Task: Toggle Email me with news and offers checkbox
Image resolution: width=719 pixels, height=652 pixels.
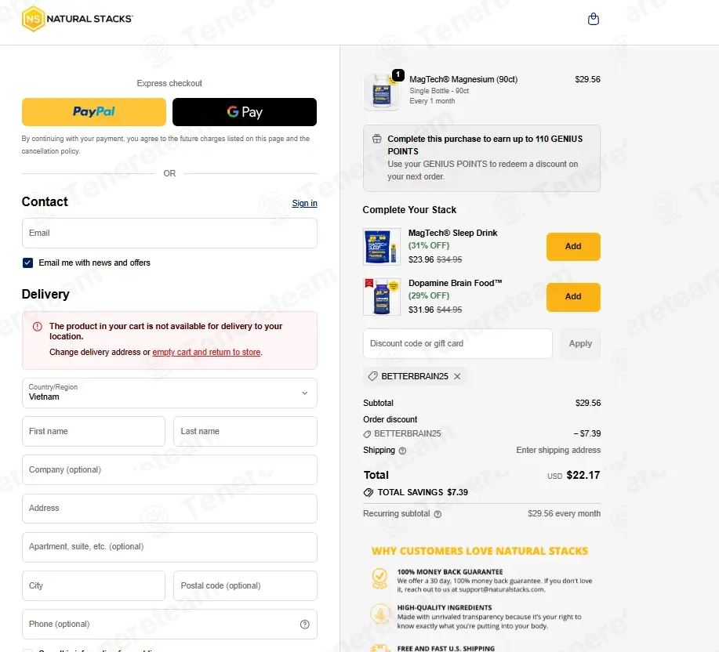Action: (x=28, y=263)
